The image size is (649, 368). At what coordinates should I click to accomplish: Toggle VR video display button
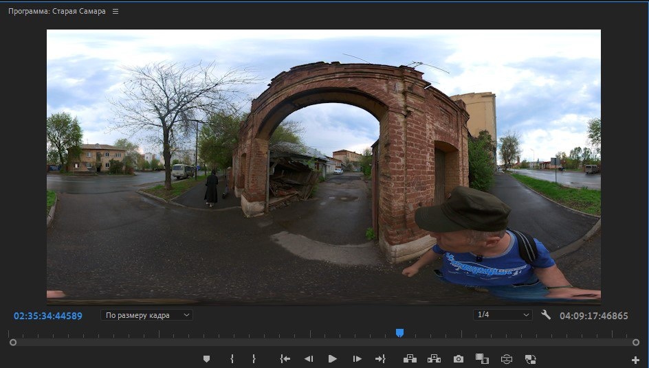pos(507,359)
